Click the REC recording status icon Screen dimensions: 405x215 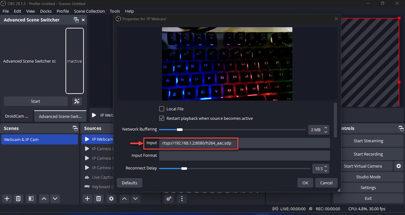point(311,209)
